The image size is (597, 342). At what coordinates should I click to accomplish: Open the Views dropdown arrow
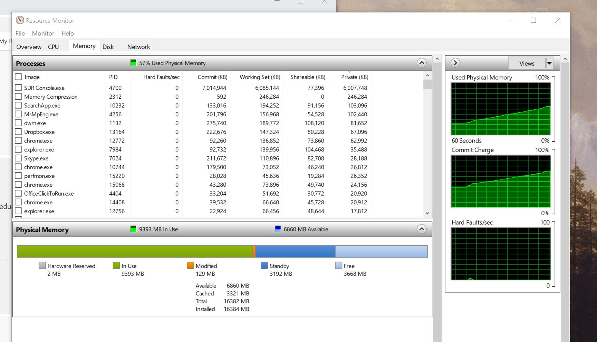pos(549,63)
